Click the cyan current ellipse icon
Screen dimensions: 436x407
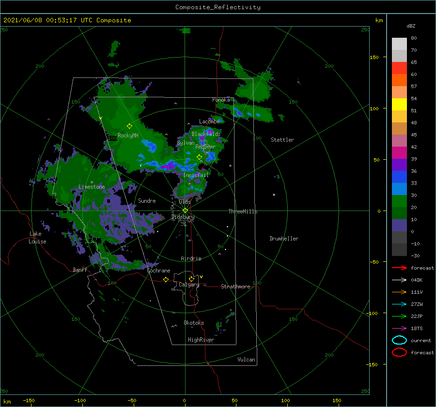coord(399,340)
